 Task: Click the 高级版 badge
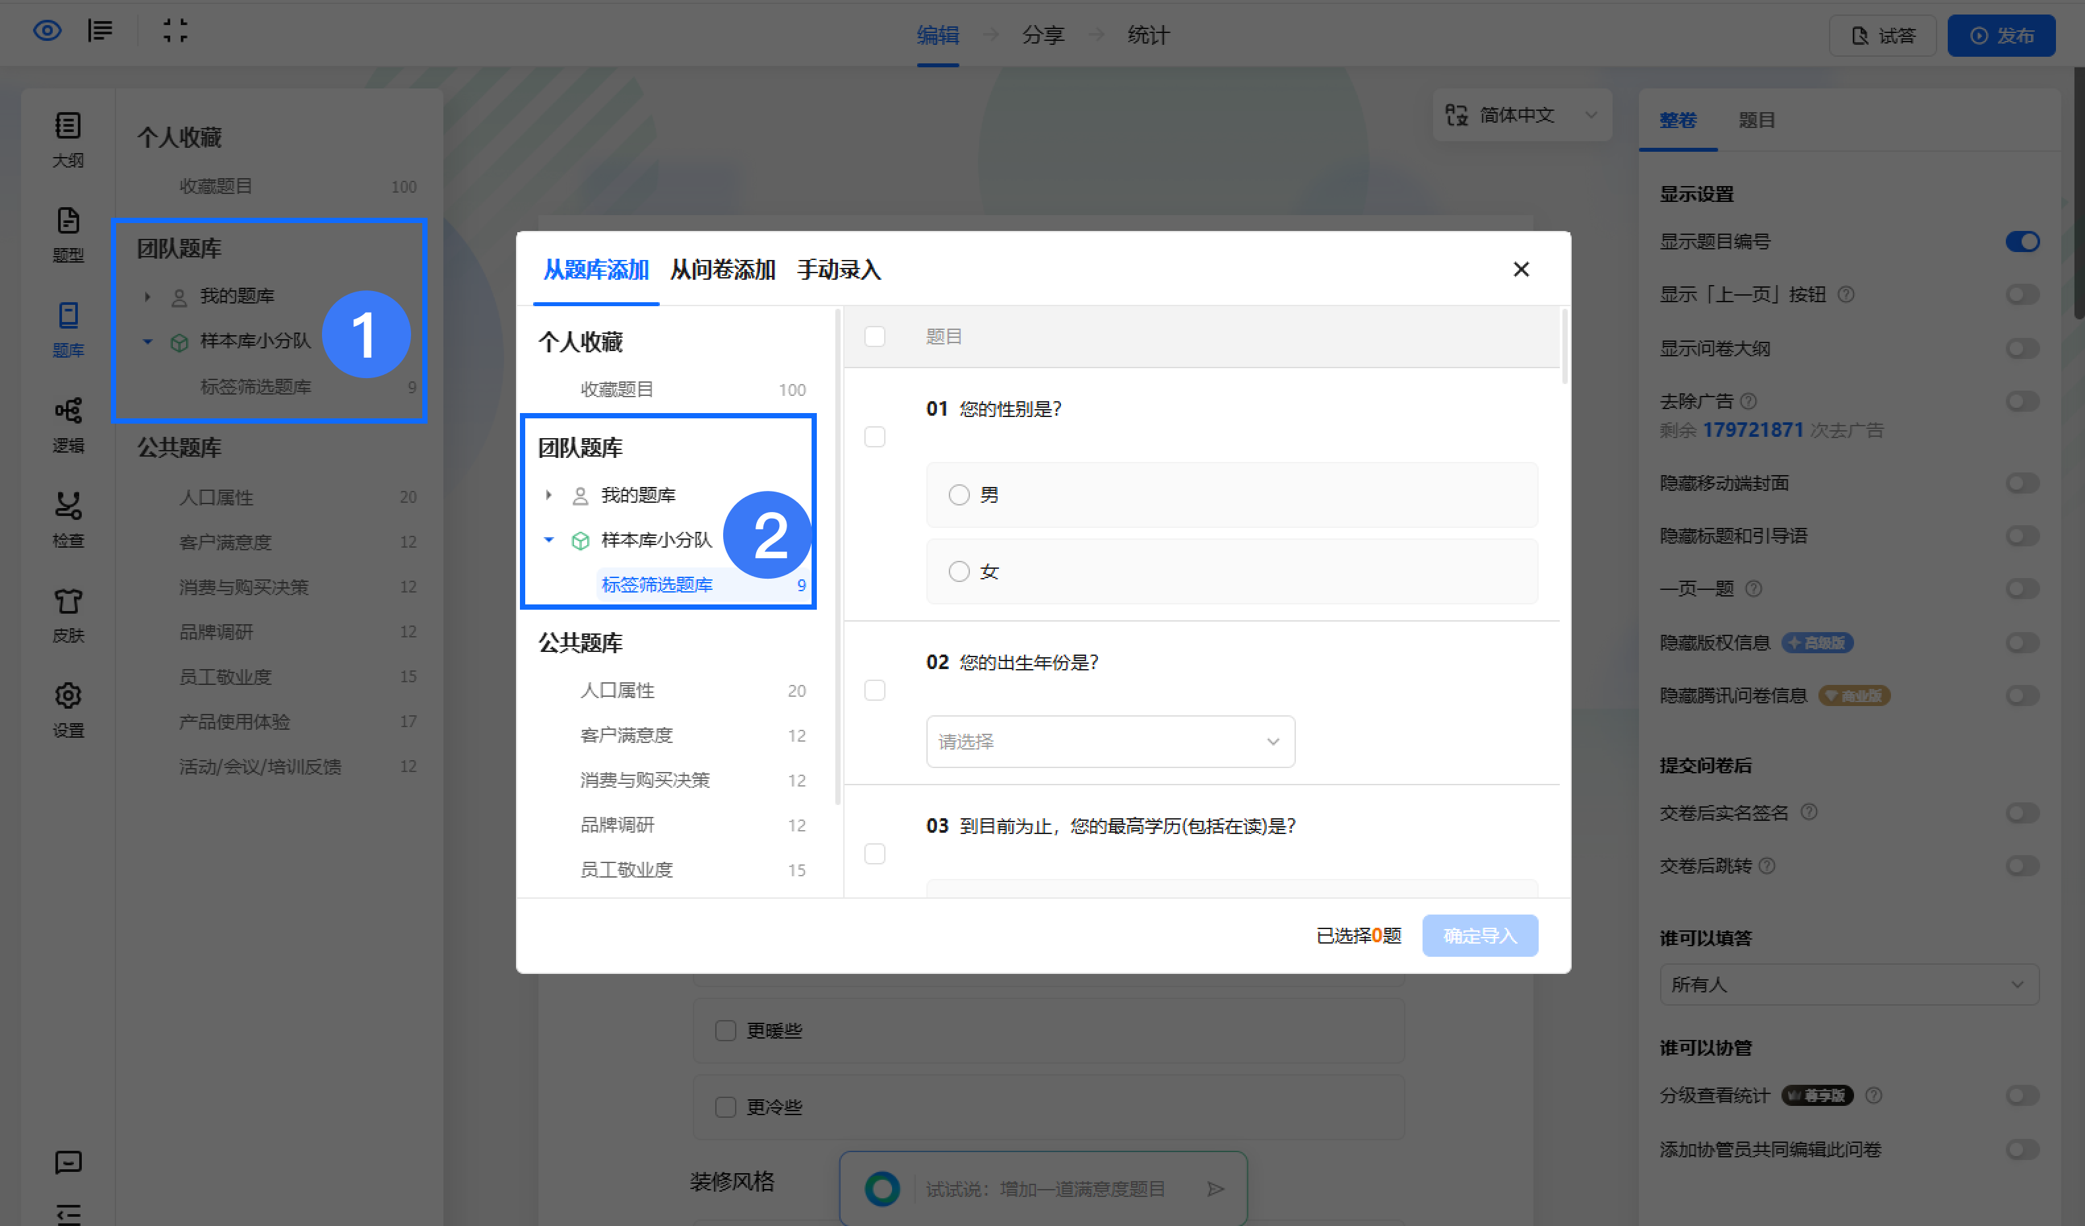coord(1817,643)
